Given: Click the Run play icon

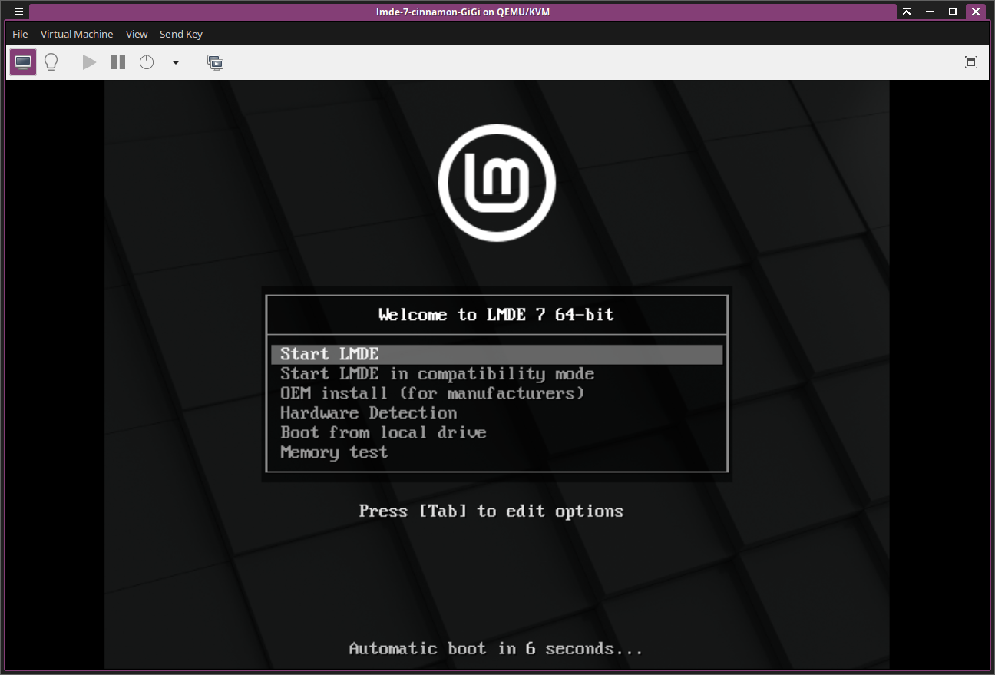Looking at the screenshot, I should pos(88,62).
